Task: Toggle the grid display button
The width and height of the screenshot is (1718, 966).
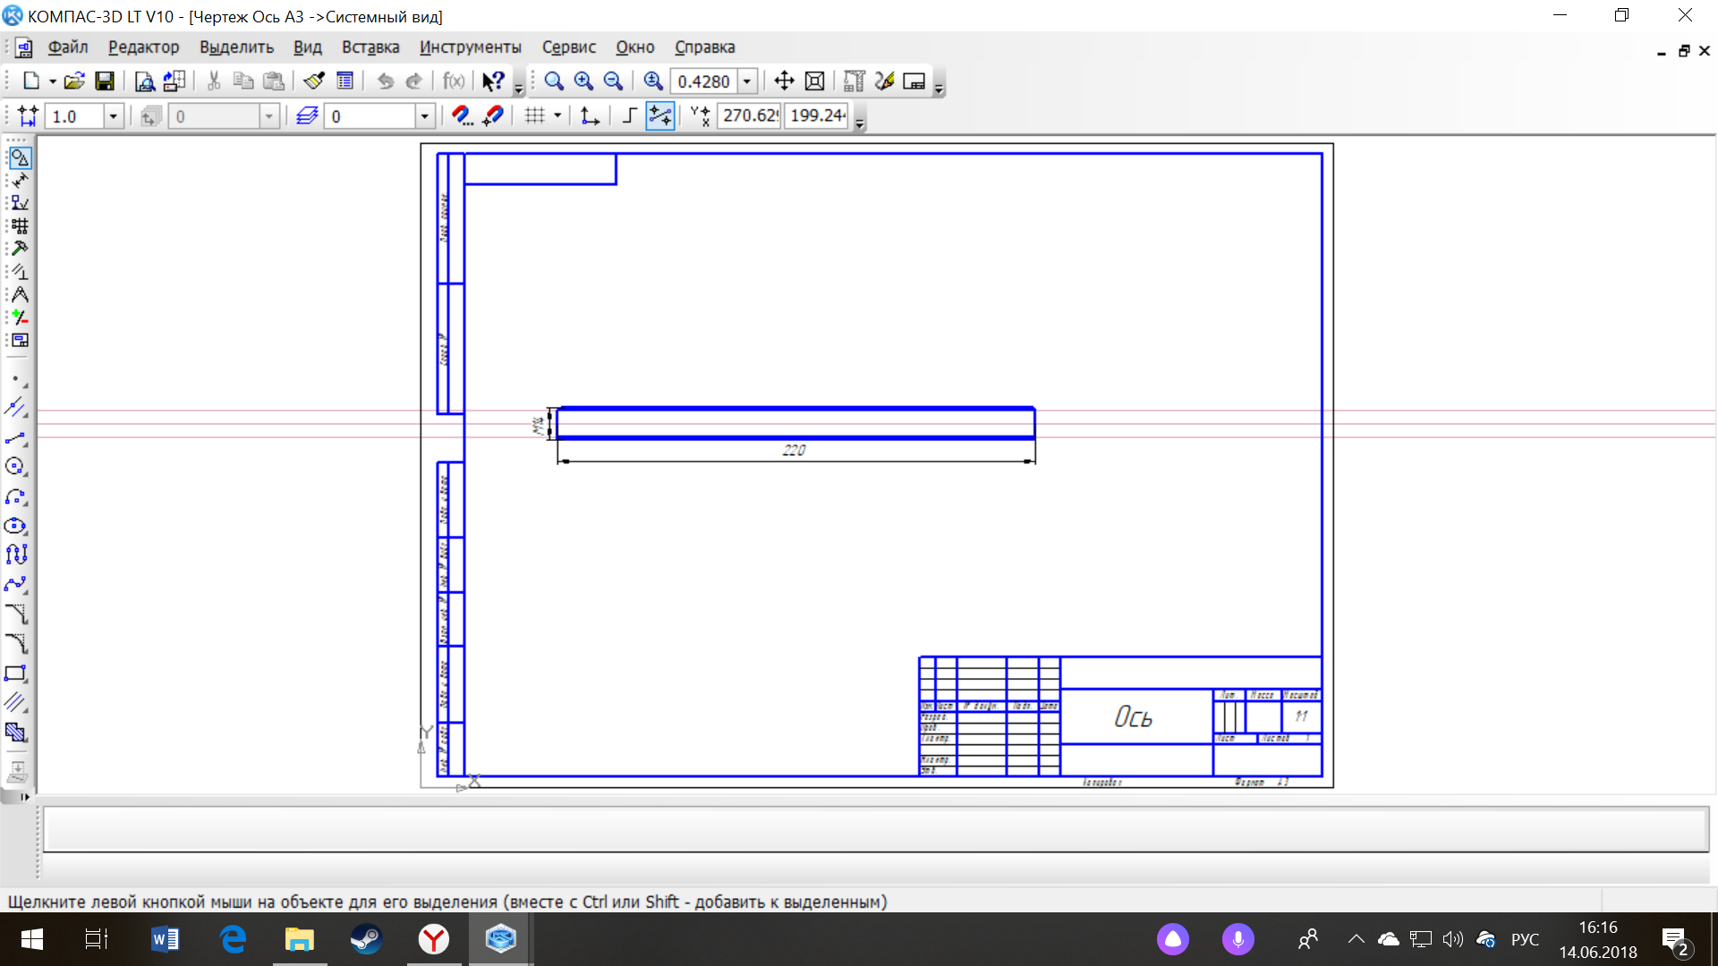Action: coord(535,115)
